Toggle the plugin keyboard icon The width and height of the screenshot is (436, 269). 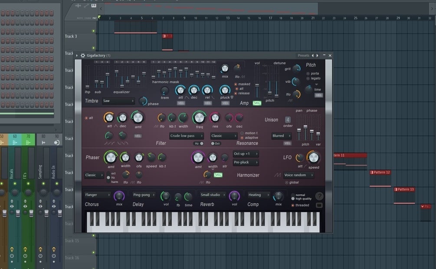coord(319,205)
